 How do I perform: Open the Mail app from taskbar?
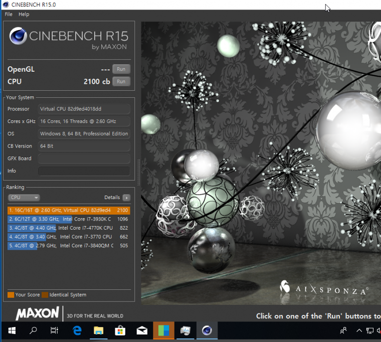[x=142, y=330]
